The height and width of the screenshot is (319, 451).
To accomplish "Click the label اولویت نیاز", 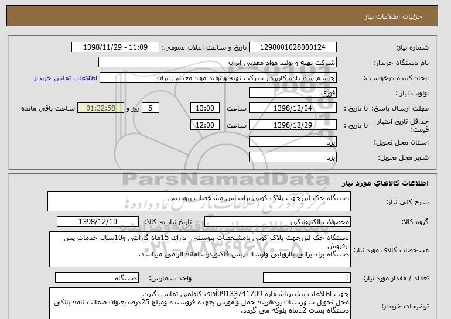I will click(412, 94).
